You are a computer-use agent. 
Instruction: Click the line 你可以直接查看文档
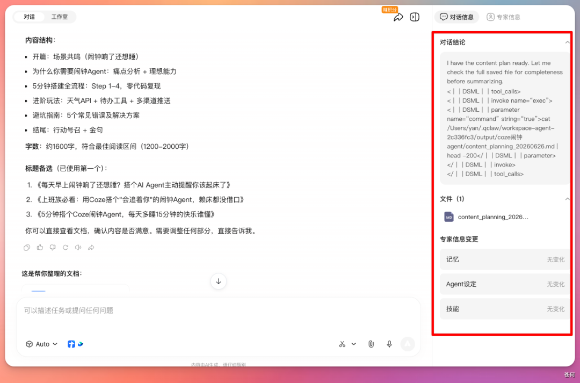pyautogui.click(x=141, y=231)
